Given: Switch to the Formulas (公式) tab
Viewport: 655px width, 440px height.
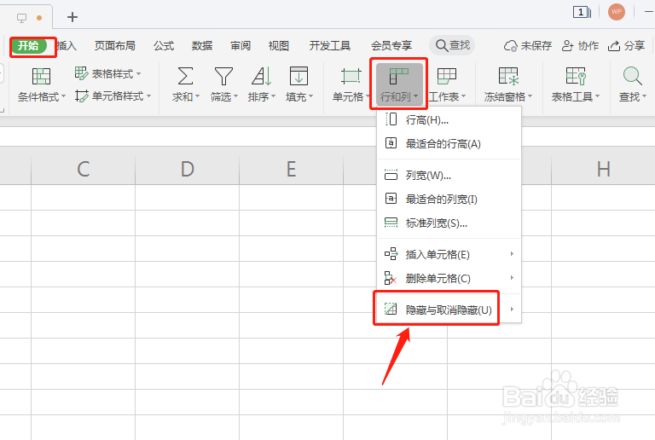Looking at the screenshot, I should point(164,45).
